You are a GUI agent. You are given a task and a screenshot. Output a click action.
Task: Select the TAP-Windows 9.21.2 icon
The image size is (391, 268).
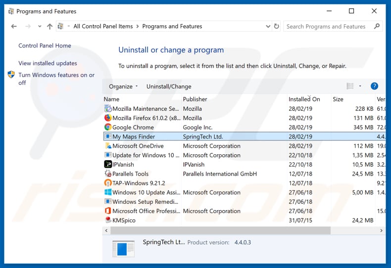click(x=108, y=183)
